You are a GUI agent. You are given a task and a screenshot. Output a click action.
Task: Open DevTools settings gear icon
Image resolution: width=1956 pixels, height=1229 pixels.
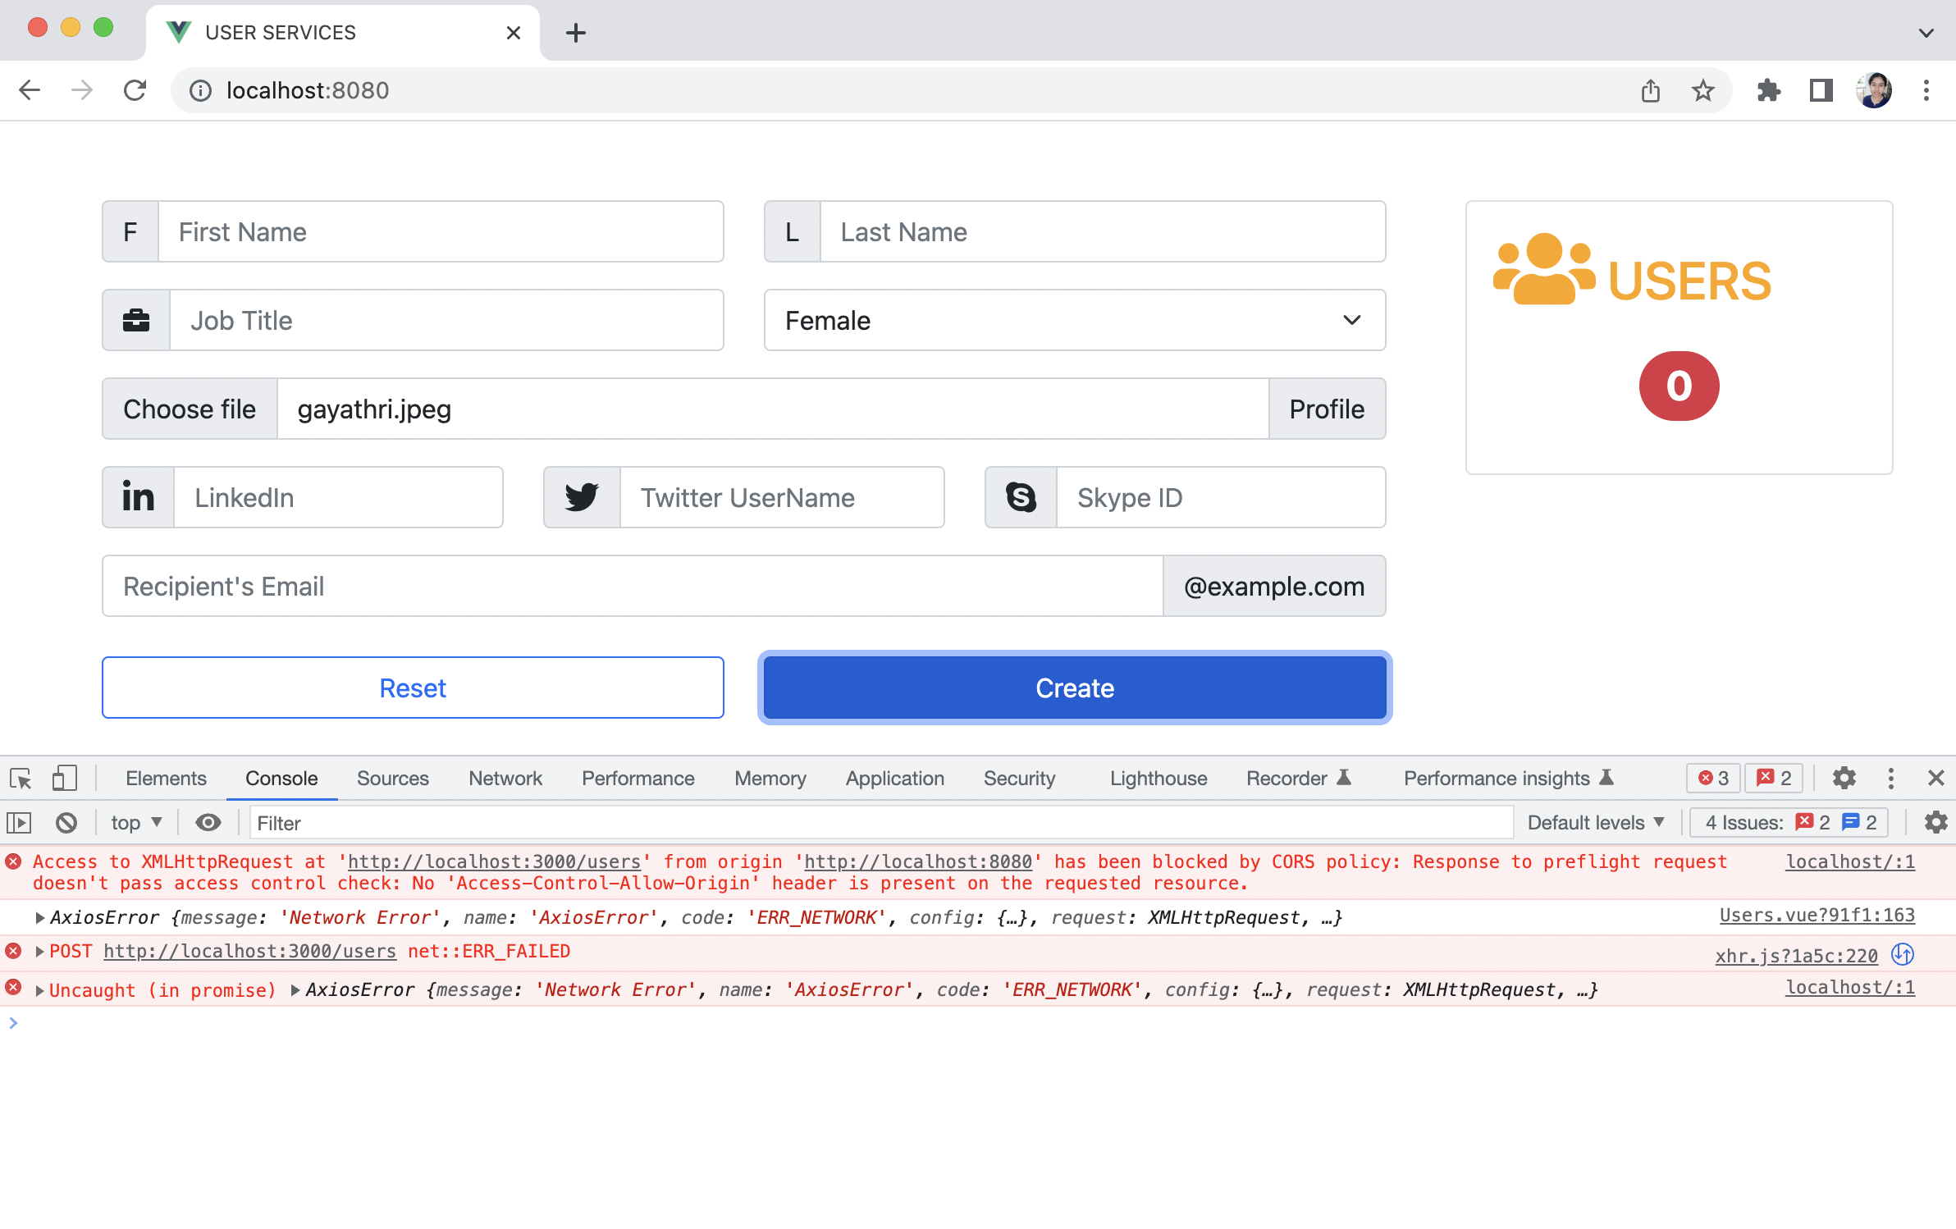[1844, 778]
